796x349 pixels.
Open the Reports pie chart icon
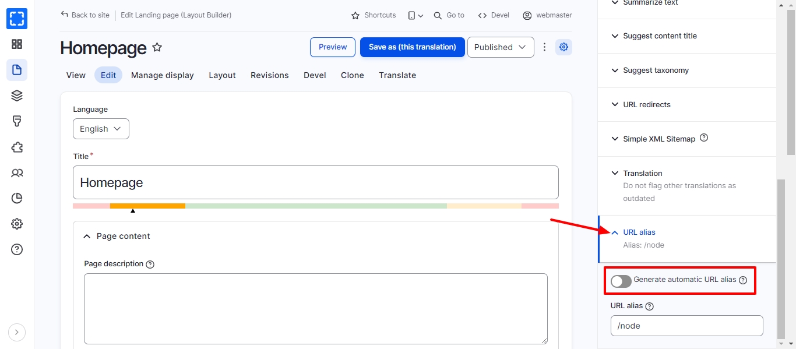17,199
